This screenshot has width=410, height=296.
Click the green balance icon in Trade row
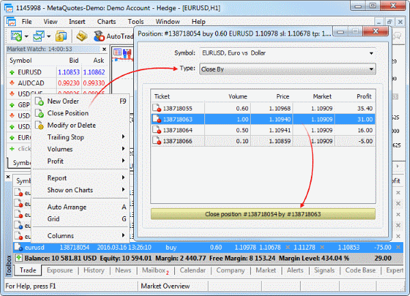pyautogui.click(x=18, y=258)
